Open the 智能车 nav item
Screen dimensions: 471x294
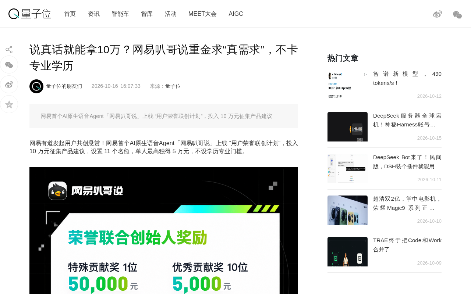point(120,14)
